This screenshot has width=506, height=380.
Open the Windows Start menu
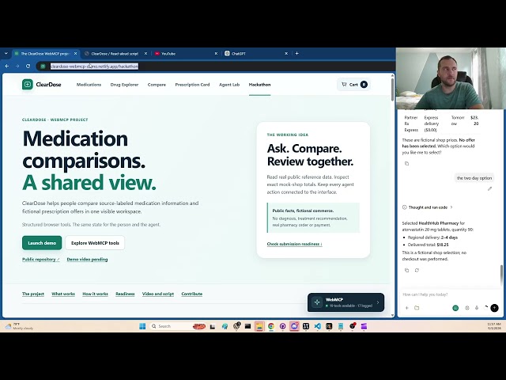142,326
